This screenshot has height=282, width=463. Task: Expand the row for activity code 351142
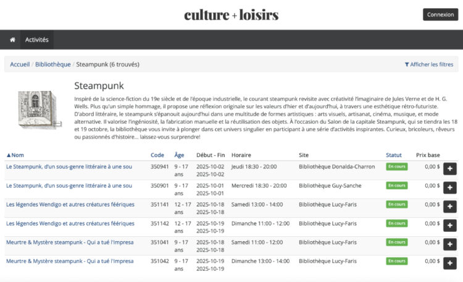449,225
